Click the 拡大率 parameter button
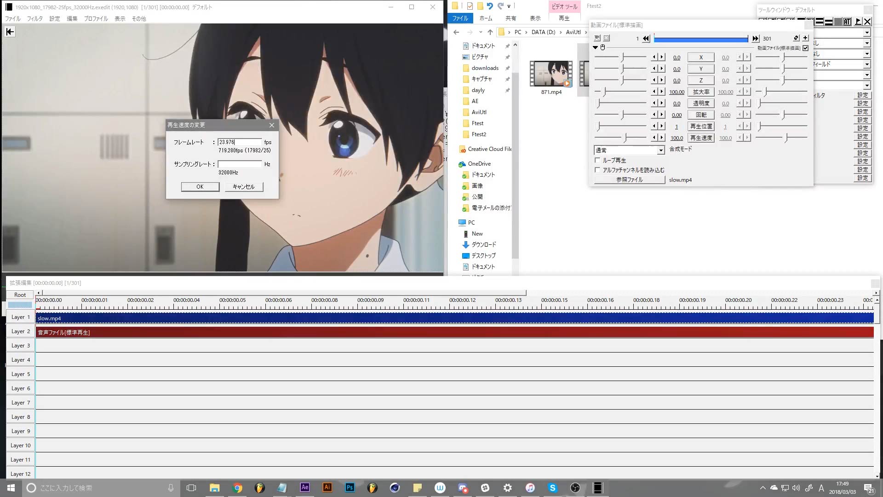Image resolution: width=883 pixels, height=497 pixels. point(701,92)
